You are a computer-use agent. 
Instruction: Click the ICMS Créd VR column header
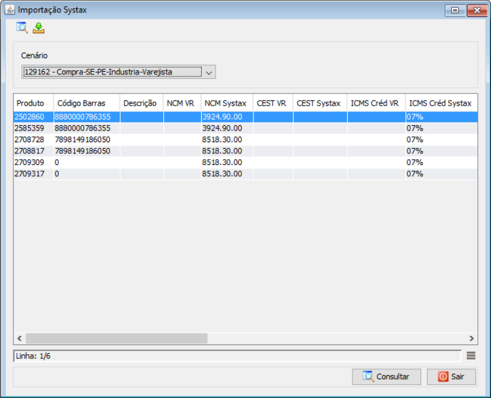coord(376,103)
